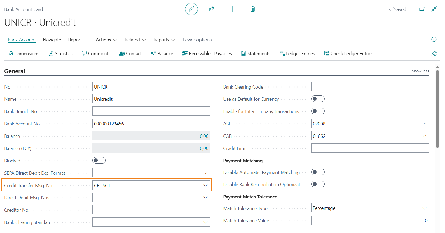This screenshot has height=233, width=445.
Task: Open Ledger Entries action
Action: (x=297, y=54)
